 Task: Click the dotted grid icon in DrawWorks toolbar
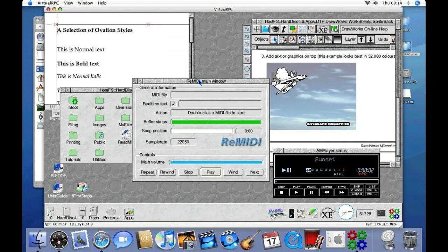[x=302, y=29]
